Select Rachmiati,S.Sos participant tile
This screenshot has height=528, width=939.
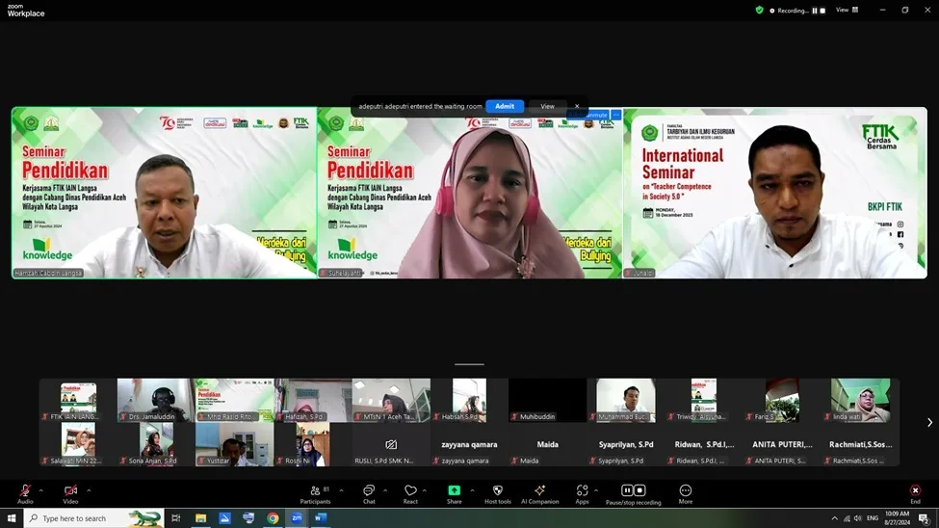(861, 444)
